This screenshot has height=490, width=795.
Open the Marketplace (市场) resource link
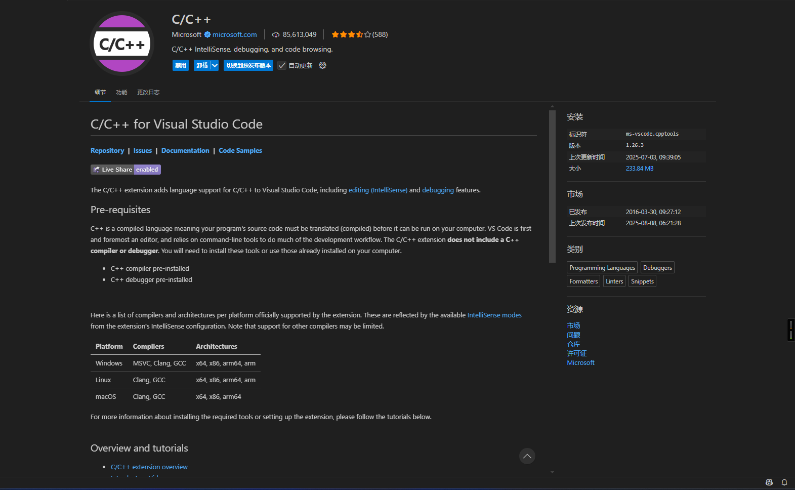coord(573,325)
